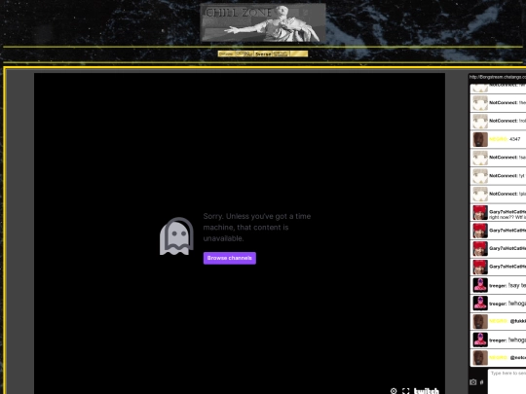Click the 'Sorry. Unless you've got a time machine' text

[257, 227]
